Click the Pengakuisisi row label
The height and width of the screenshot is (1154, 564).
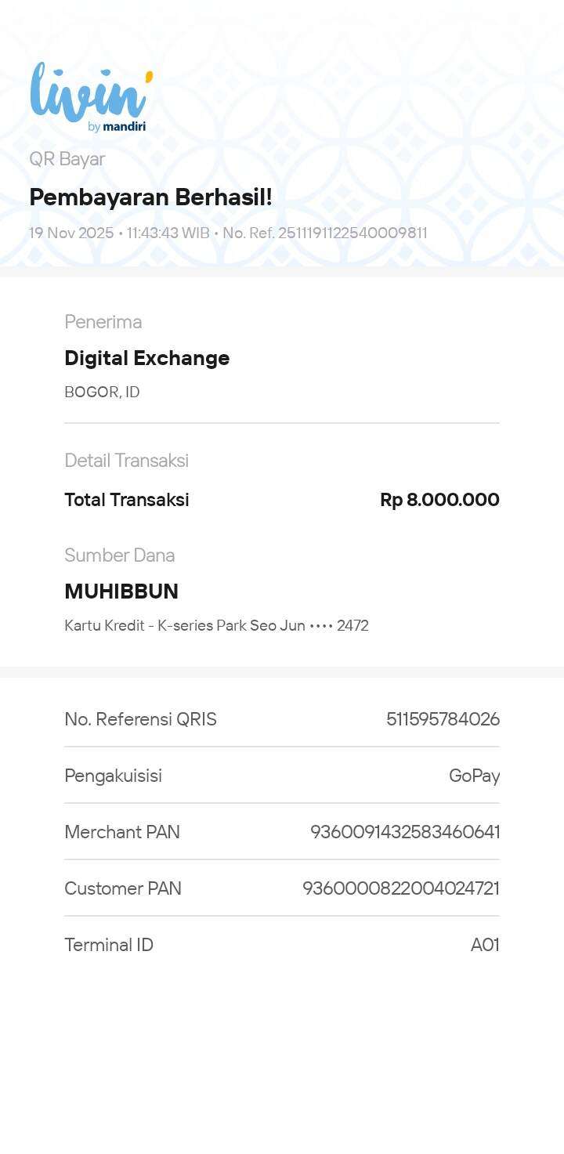click(113, 776)
